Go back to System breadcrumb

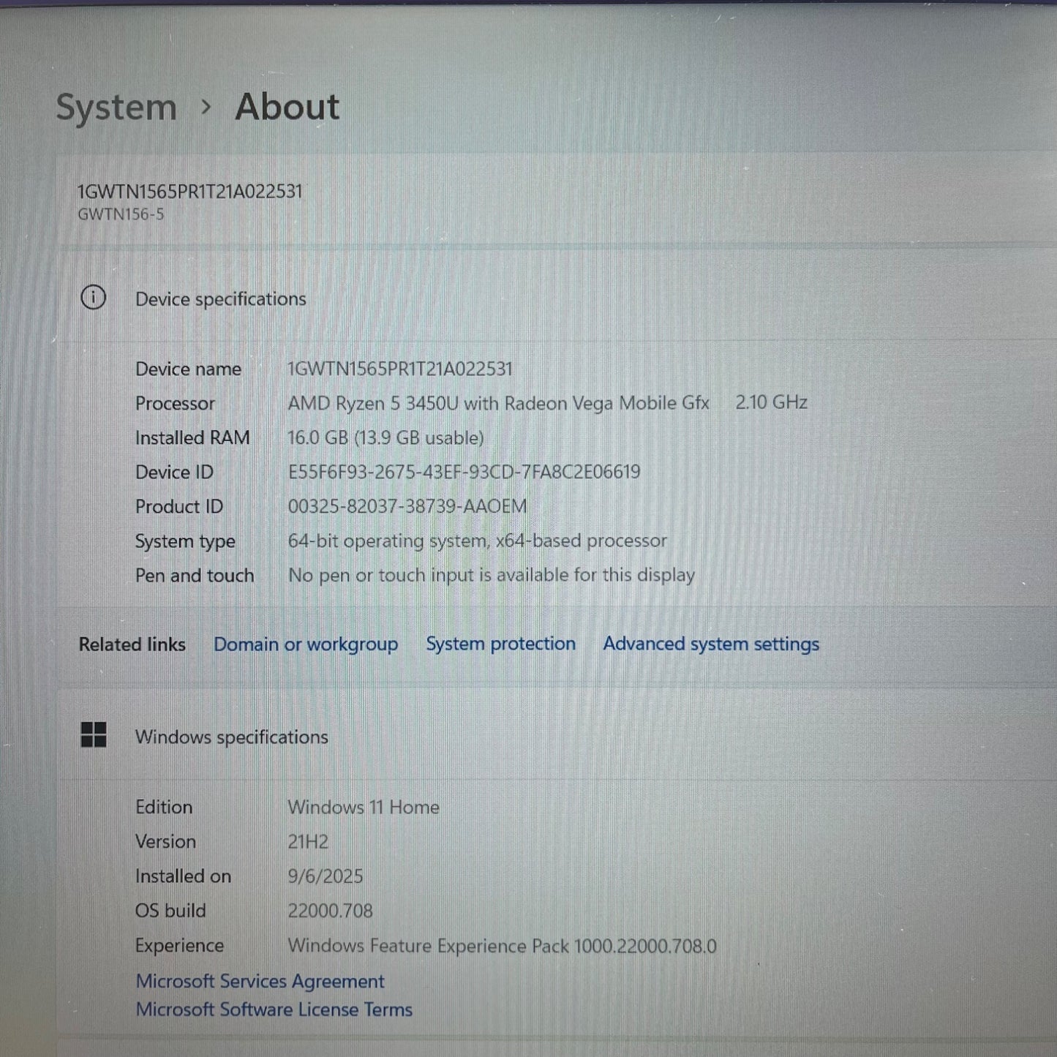pos(116,108)
